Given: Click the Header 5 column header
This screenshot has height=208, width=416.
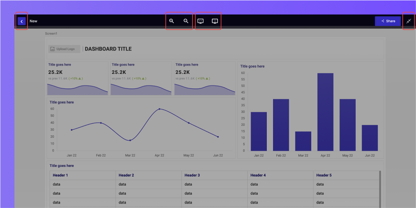Looking at the screenshot, I should click(x=346, y=175).
